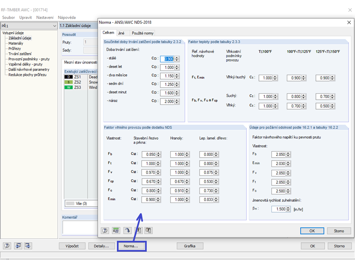
Task: Click CM Fb field for Stavební řezivo (0.850)
Action: tap(149, 154)
